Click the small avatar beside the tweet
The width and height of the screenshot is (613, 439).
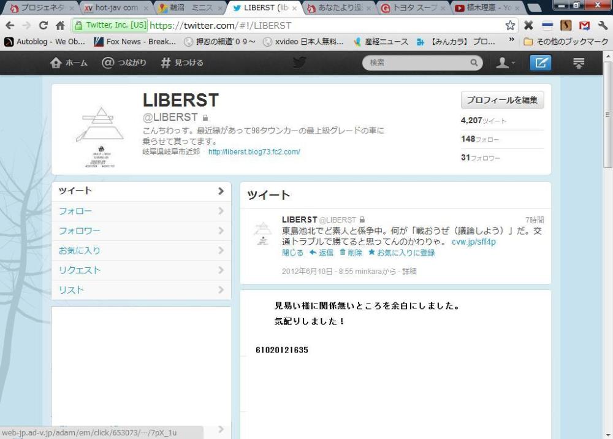point(263,233)
